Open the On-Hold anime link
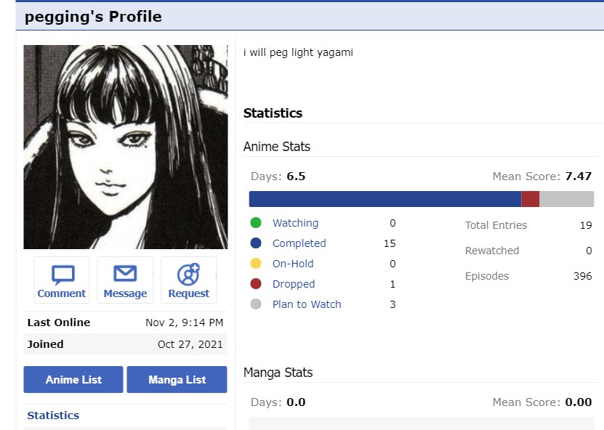This screenshot has height=430, width=604. pyautogui.click(x=293, y=264)
